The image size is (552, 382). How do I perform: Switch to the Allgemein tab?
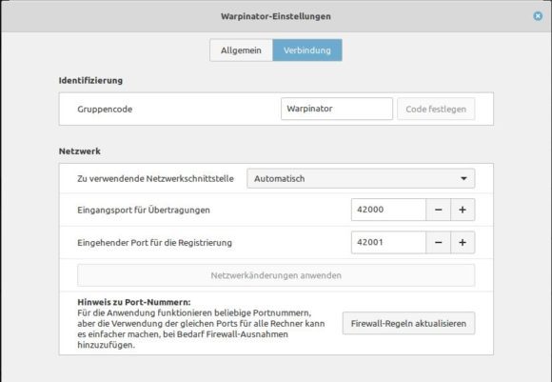point(241,50)
